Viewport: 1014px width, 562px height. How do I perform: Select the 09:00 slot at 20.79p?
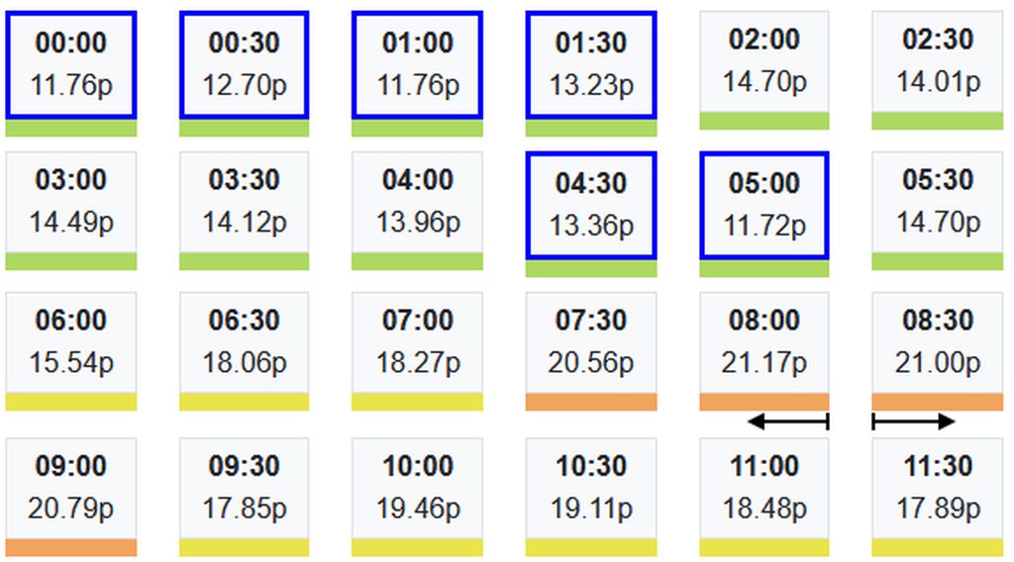[70, 489]
